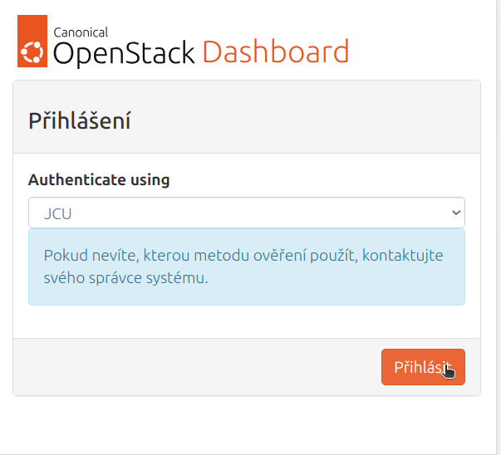Viewport: 501px width, 455px height.
Task: Click the small "Canonical" wordmark text
Action: (81, 32)
